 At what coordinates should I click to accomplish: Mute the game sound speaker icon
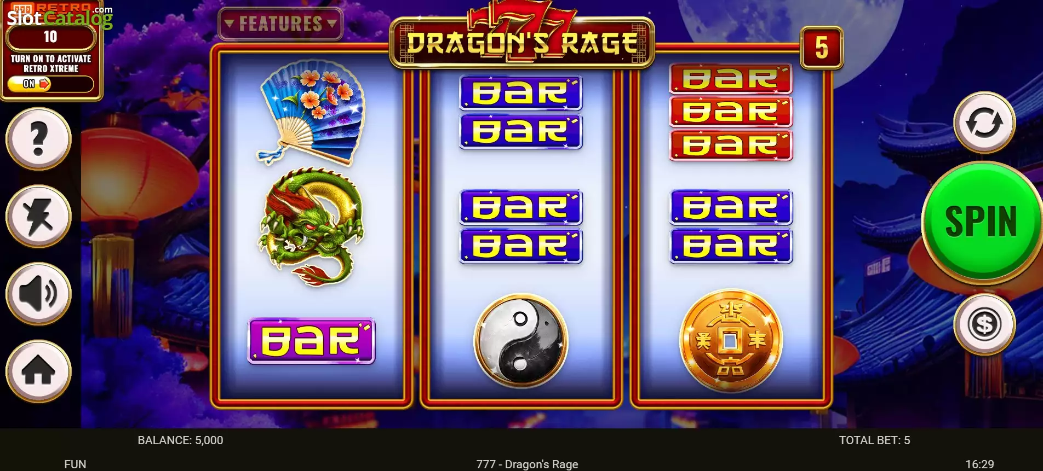38,294
